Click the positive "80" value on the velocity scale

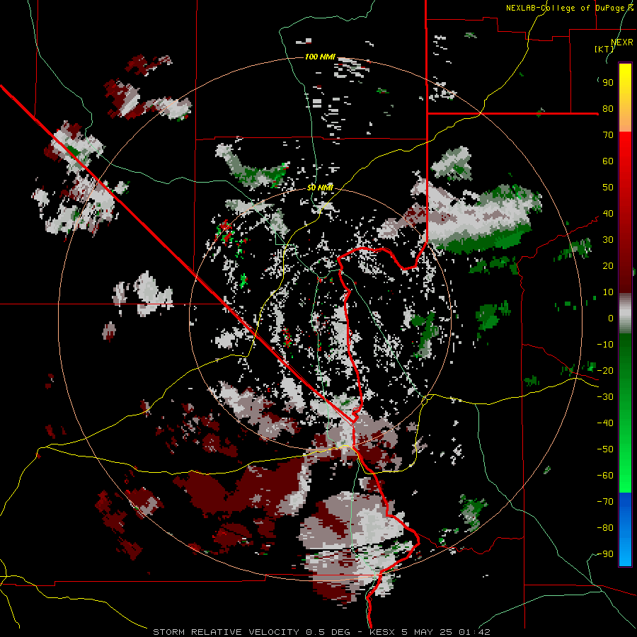coord(608,108)
